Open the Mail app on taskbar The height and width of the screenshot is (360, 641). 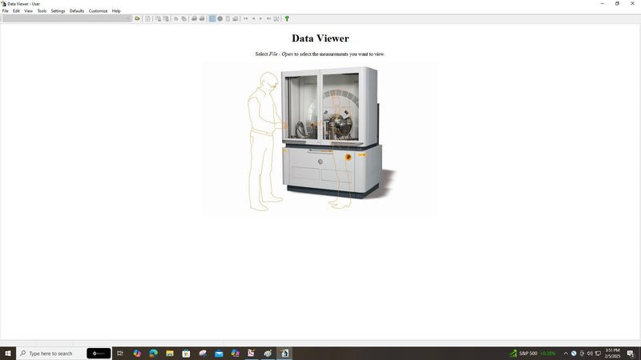[219, 354]
